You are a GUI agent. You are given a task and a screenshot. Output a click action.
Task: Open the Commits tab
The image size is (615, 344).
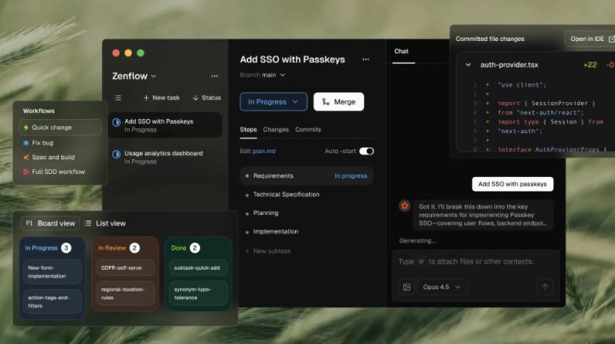tap(307, 129)
